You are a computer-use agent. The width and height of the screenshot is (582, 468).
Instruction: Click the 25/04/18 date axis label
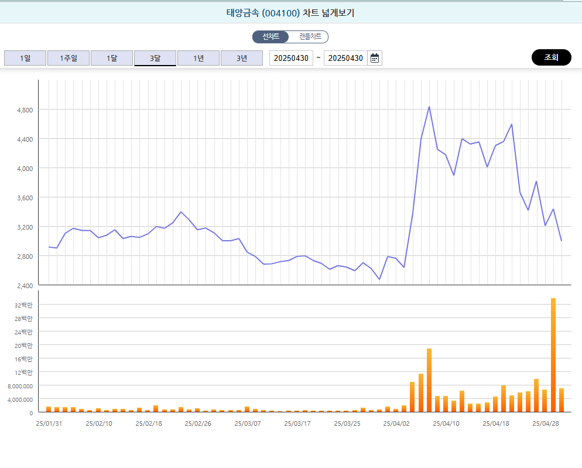(x=496, y=423)
